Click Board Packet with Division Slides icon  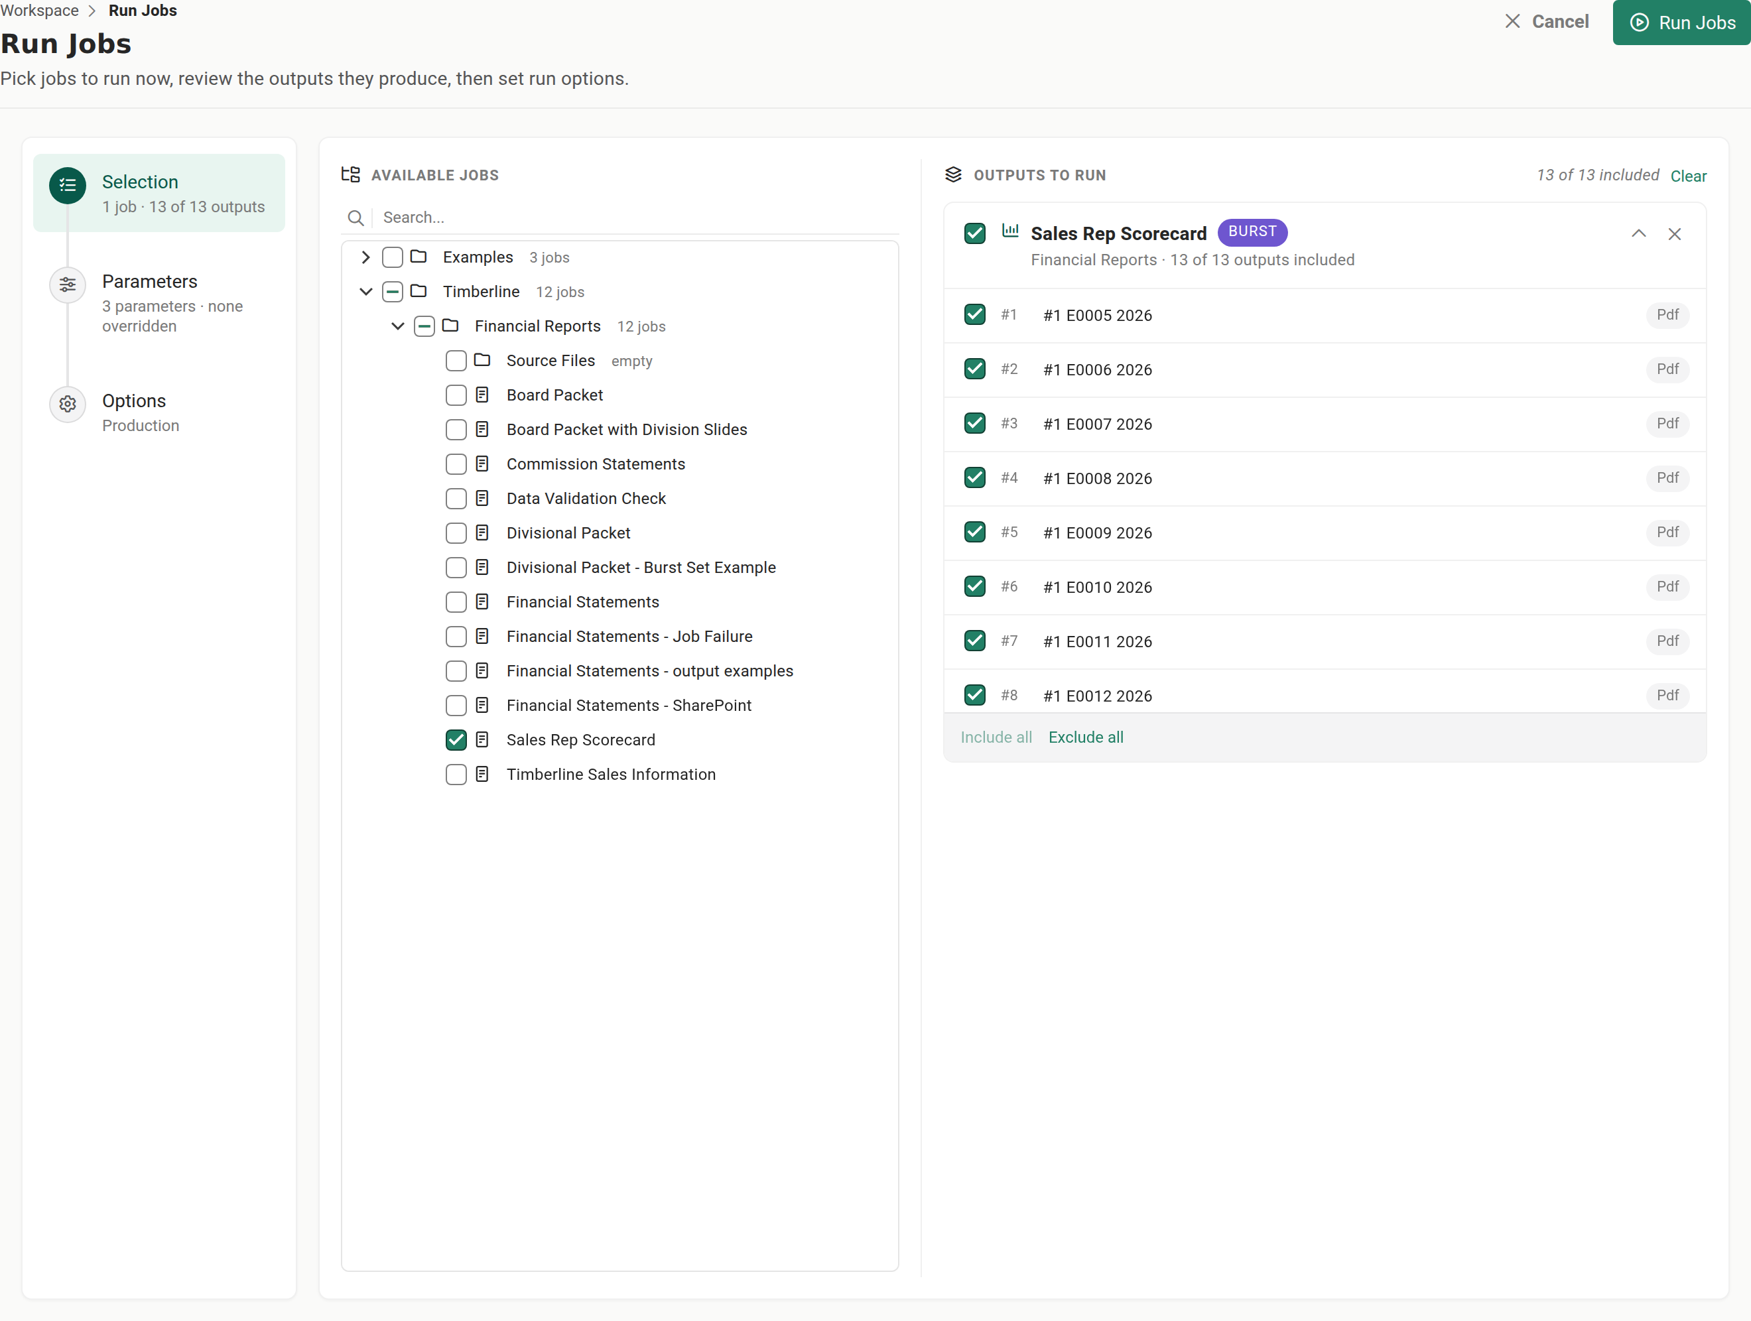point(482,429)
